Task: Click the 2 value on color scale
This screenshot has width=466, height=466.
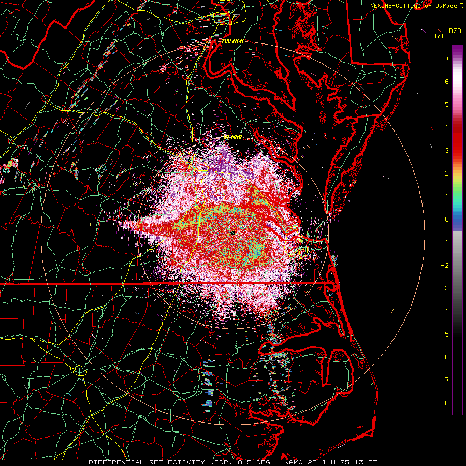Action: click(x=447, y=173)
